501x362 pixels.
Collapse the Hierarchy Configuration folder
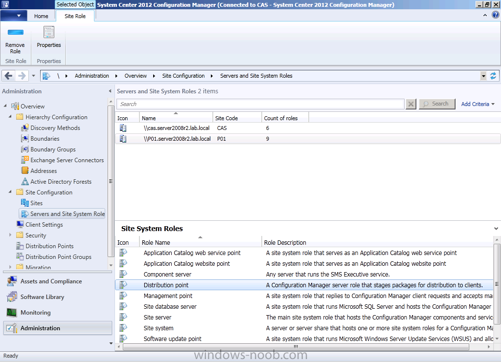pyautogui.click(x=10, y=117)
